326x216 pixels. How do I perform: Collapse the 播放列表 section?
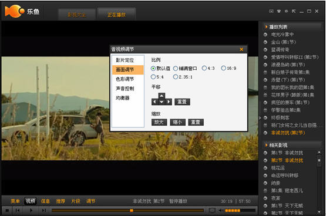point(266,26)
